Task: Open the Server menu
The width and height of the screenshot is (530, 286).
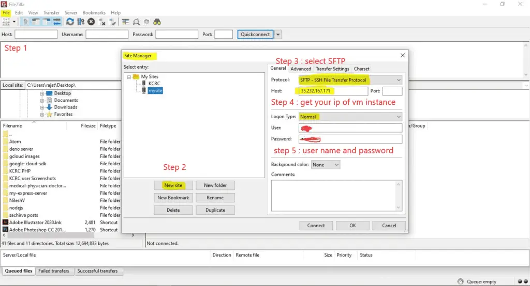Action: click(71, 12)
